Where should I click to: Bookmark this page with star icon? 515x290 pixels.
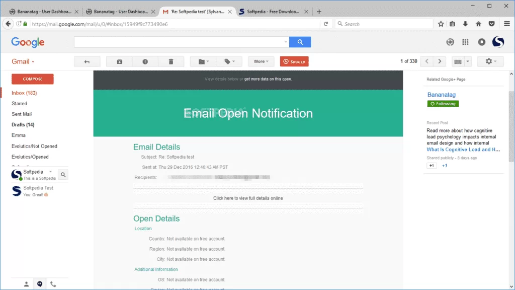(441, 24)
